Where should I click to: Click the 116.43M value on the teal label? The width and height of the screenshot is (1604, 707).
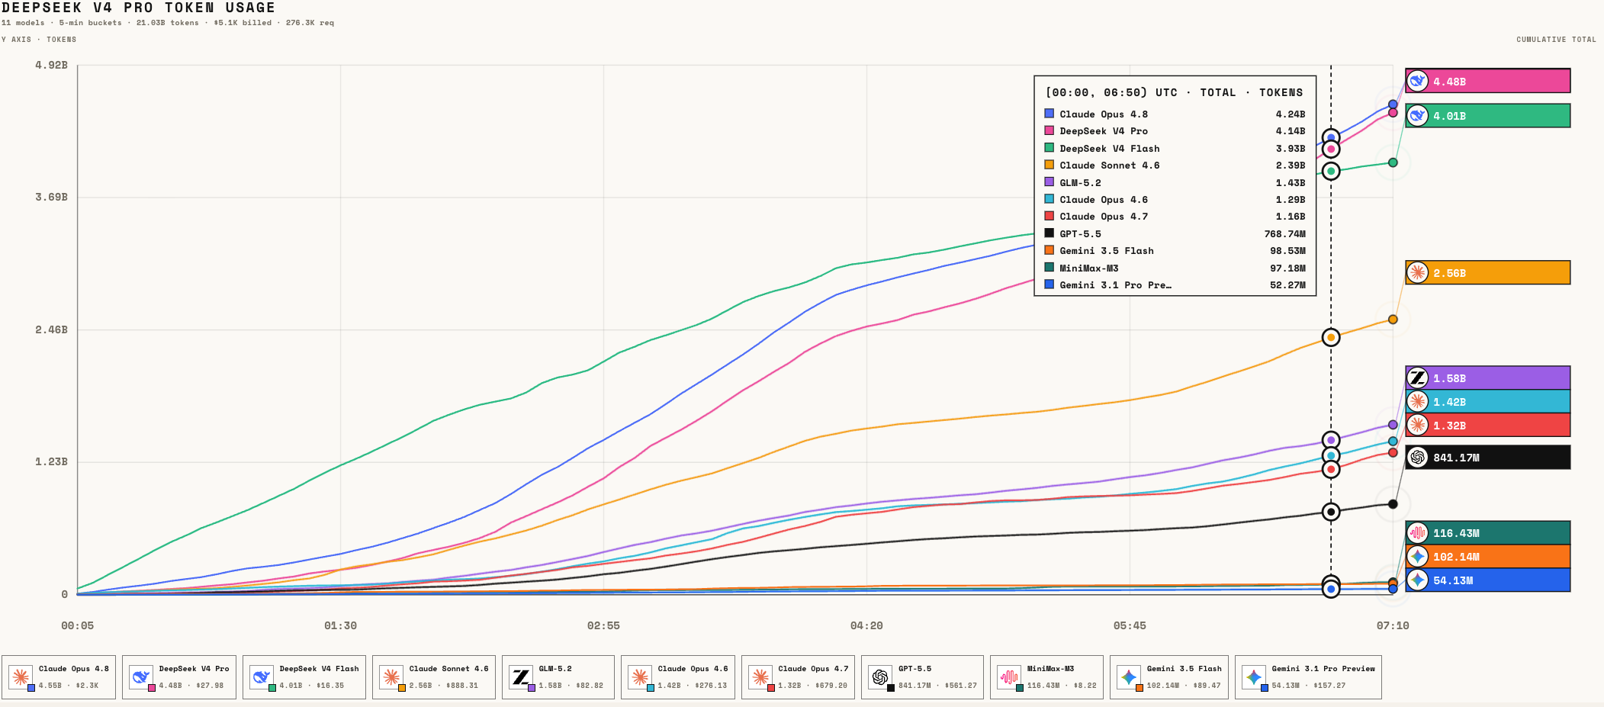(x=1456, y=534)
